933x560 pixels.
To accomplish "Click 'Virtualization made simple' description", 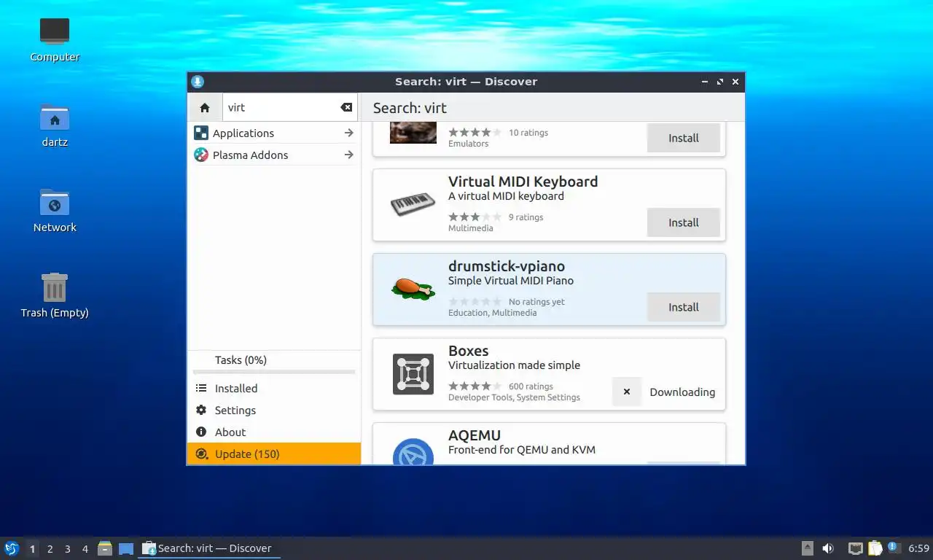I will click(515, 365).
